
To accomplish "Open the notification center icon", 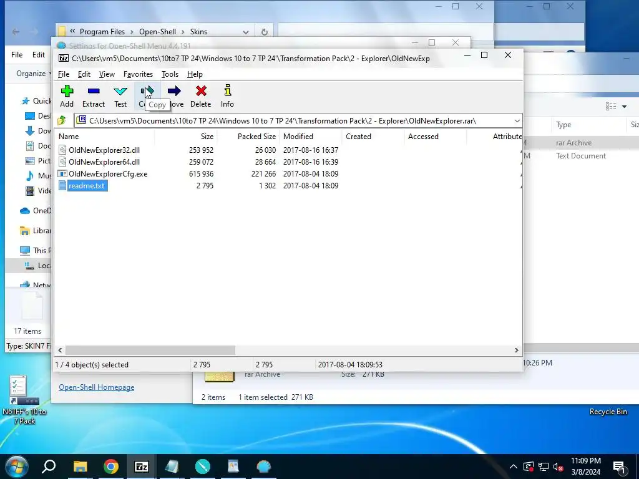I will [620, 467].
